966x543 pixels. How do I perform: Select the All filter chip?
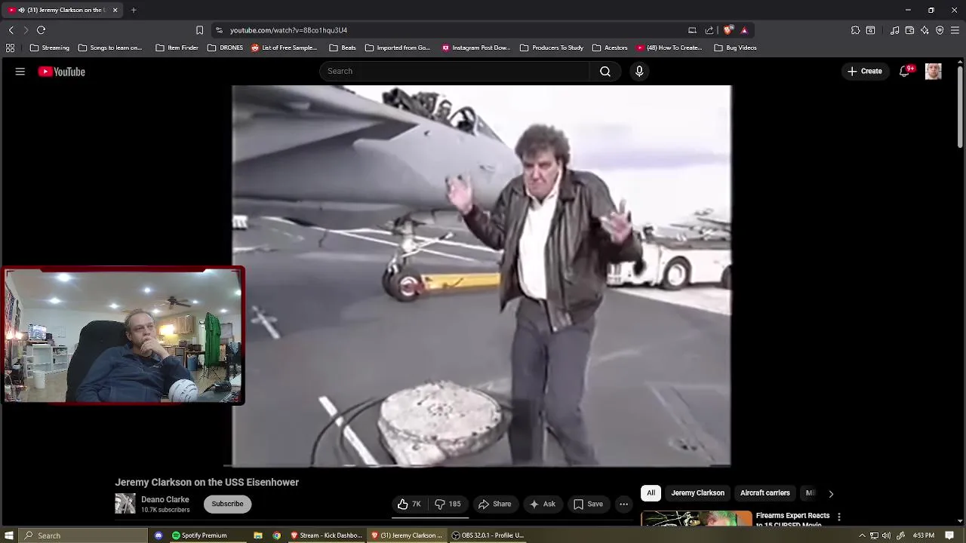pos(651,493)
